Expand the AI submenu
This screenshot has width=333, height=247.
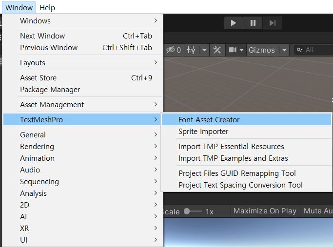point(83,216)
